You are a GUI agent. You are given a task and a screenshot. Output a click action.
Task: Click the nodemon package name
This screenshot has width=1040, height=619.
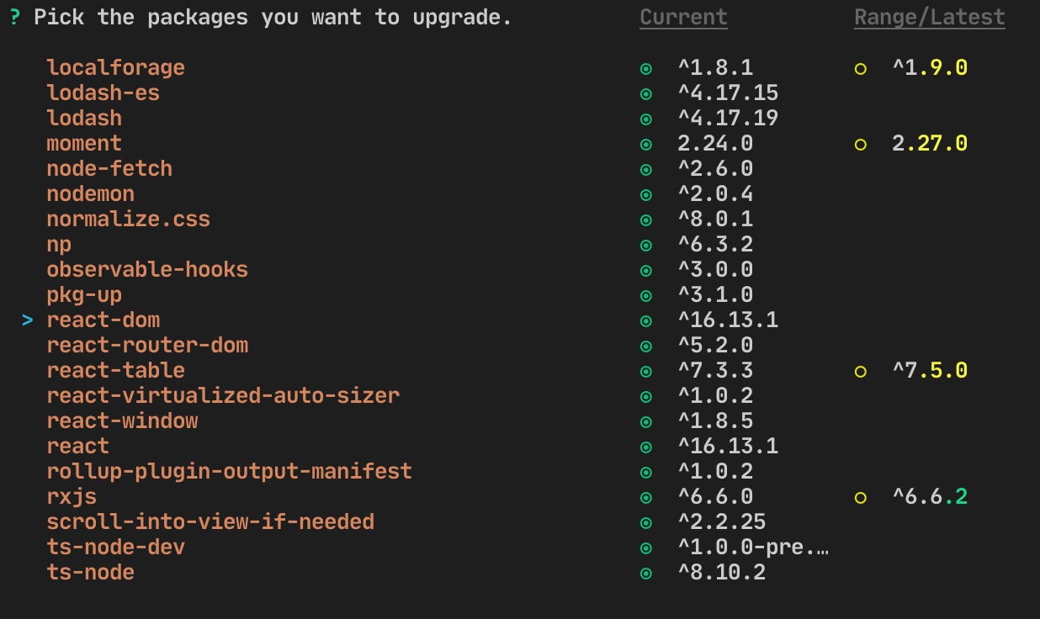coord(90,193)
